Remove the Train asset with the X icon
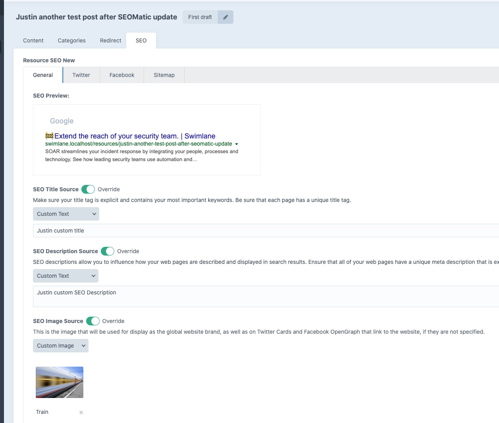This screenshot has height=423, width=499. click(x=81, y=412)
